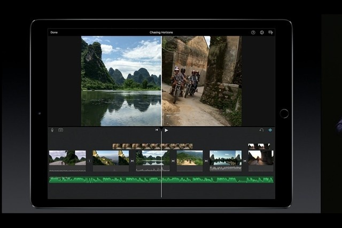This screenshot has width=342, height=228.
Task: Tap the Done button
Action: pos(54,33)
